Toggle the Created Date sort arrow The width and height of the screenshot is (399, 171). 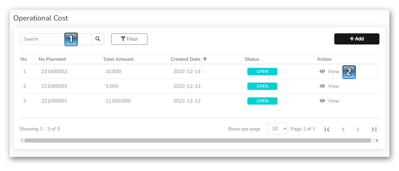coord(205,59)
